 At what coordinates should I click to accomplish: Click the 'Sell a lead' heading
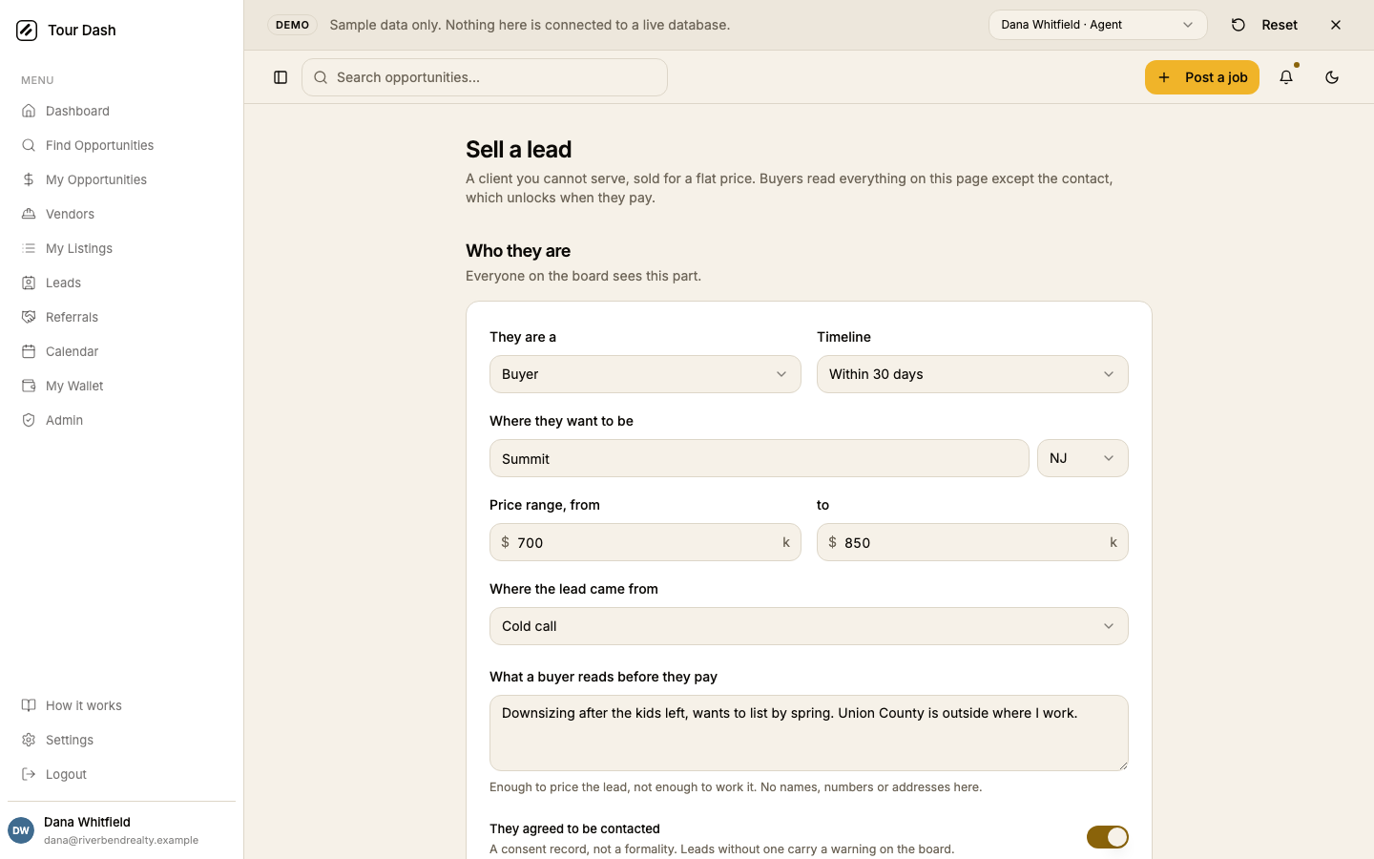(x=518, y=149)
